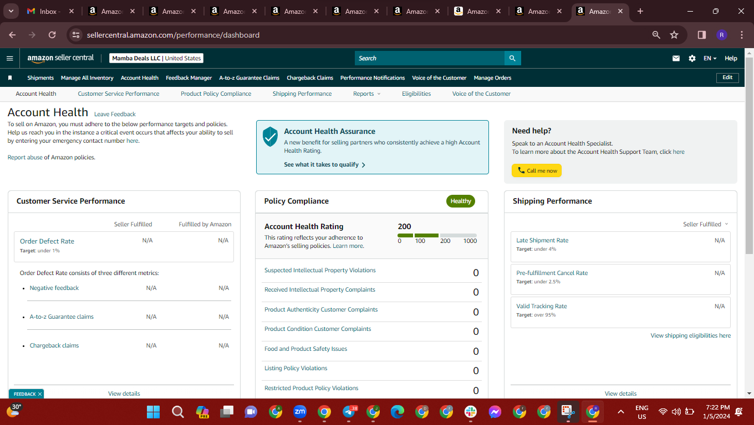
Task: Open Suspected Intellectual Property Violations
Action: (x=320, y=271)
